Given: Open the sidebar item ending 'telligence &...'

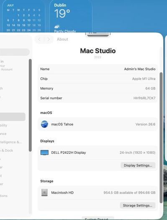Looking at the screenshot, I should pos(11,142).
